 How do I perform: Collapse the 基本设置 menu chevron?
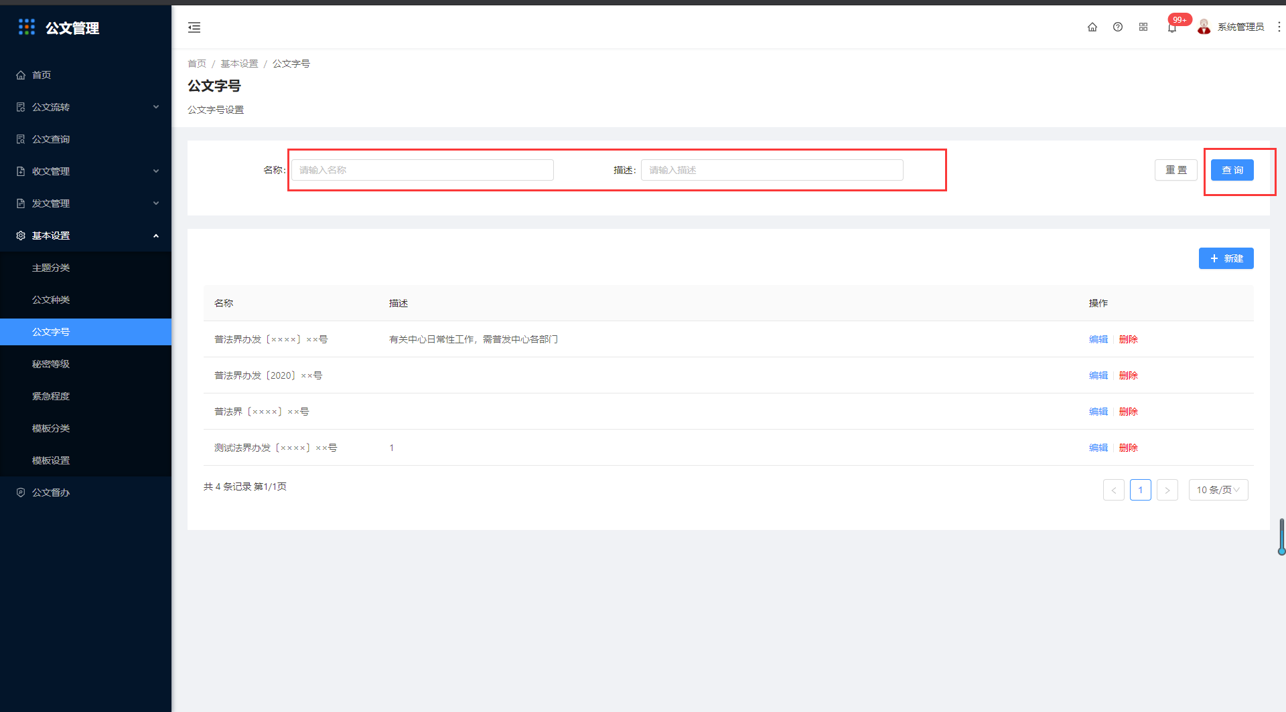click(x=156, y=236)
